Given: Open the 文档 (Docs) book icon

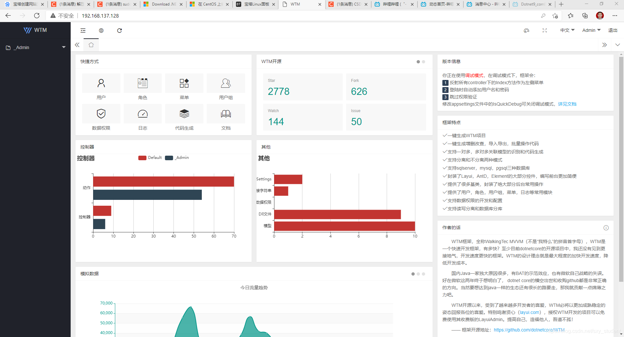Looking at the screenshot, I should pos(226,114).
